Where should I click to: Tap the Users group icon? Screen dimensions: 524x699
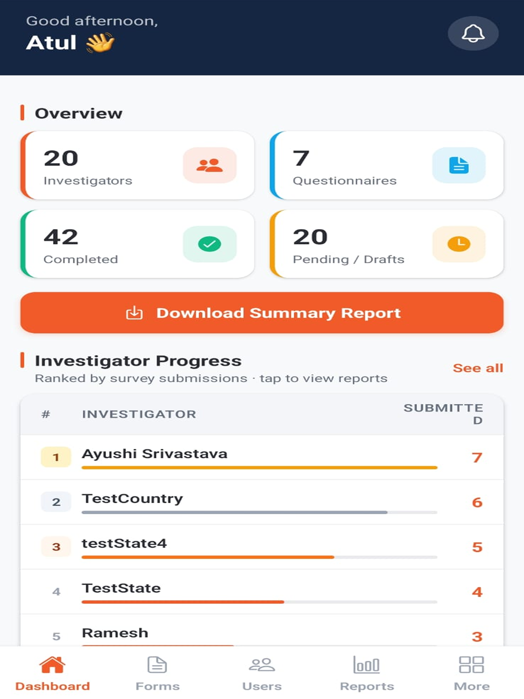[262, 664]
